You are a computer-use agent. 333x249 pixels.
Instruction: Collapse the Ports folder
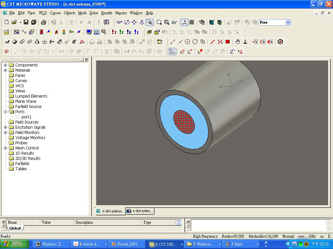(x=5, y=112)
